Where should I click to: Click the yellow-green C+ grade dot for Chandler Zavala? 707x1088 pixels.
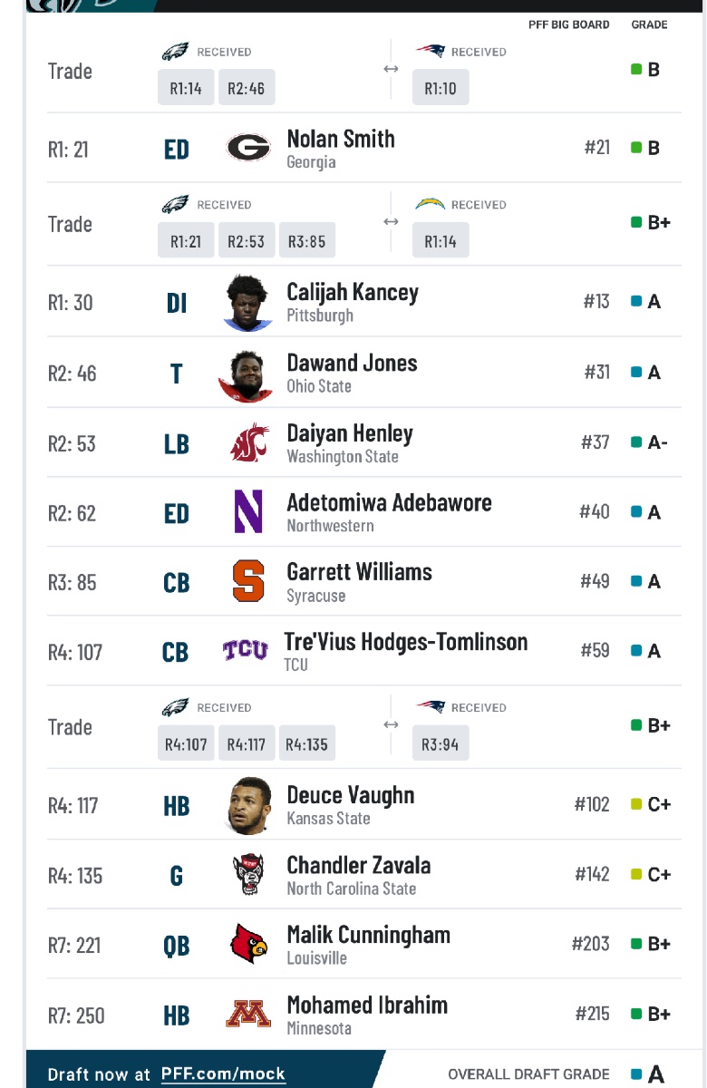pos(636,875)
